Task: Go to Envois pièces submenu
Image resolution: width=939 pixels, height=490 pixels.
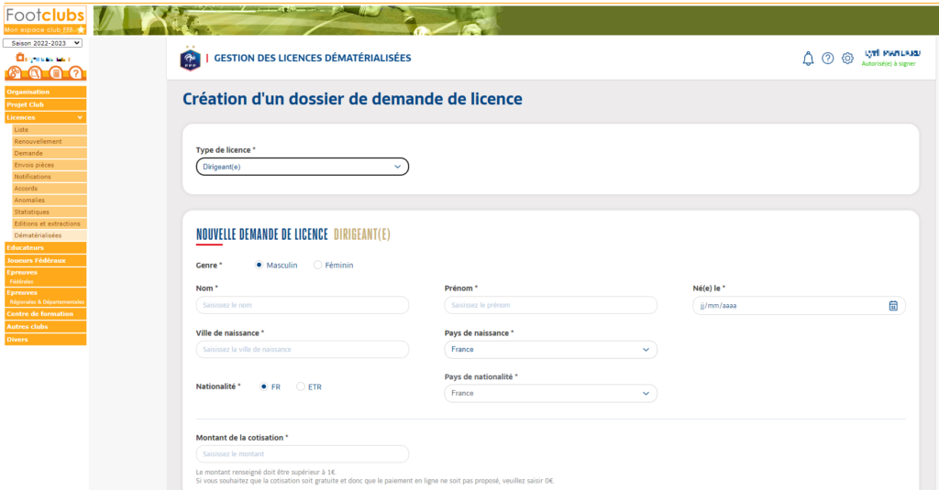Action: (50, 165)
